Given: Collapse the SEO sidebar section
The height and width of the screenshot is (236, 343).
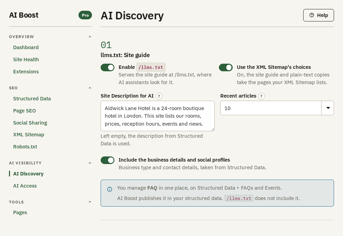Looking at the screenshot, I should [90, 88].
